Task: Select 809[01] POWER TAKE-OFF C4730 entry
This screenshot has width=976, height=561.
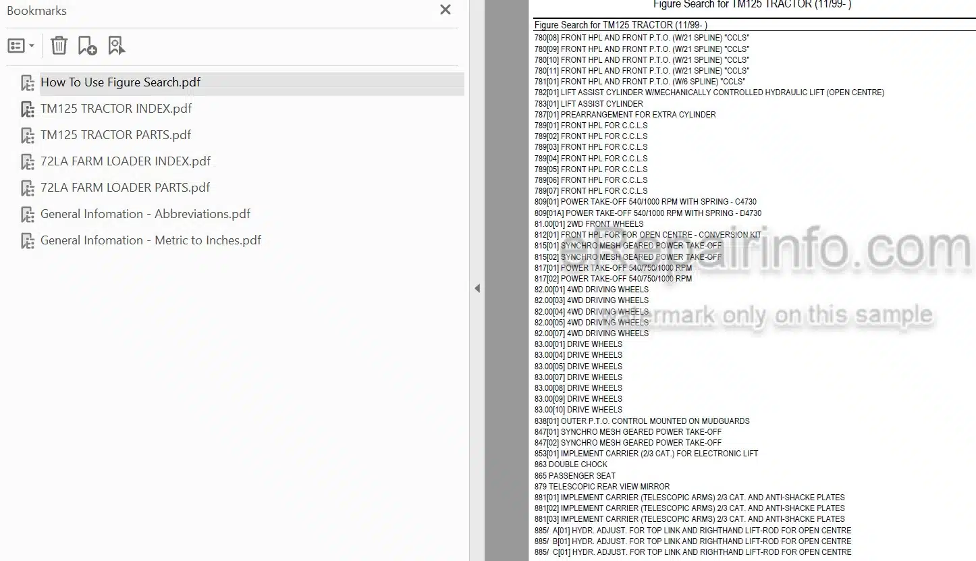Action: click(645, 202)
